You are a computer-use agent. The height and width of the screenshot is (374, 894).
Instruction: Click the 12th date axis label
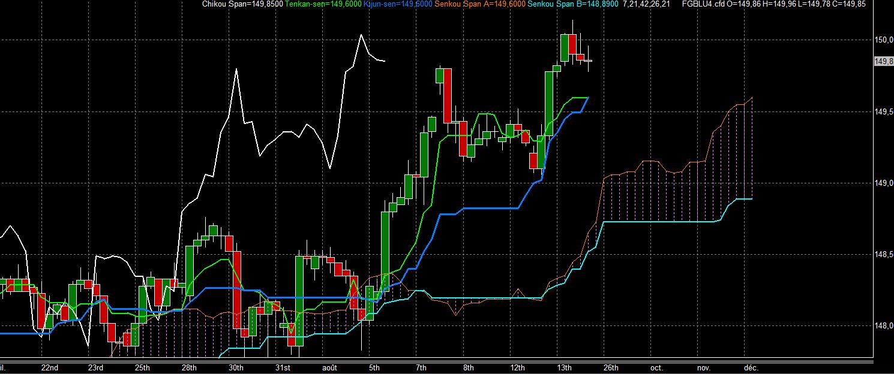point(517,367)
